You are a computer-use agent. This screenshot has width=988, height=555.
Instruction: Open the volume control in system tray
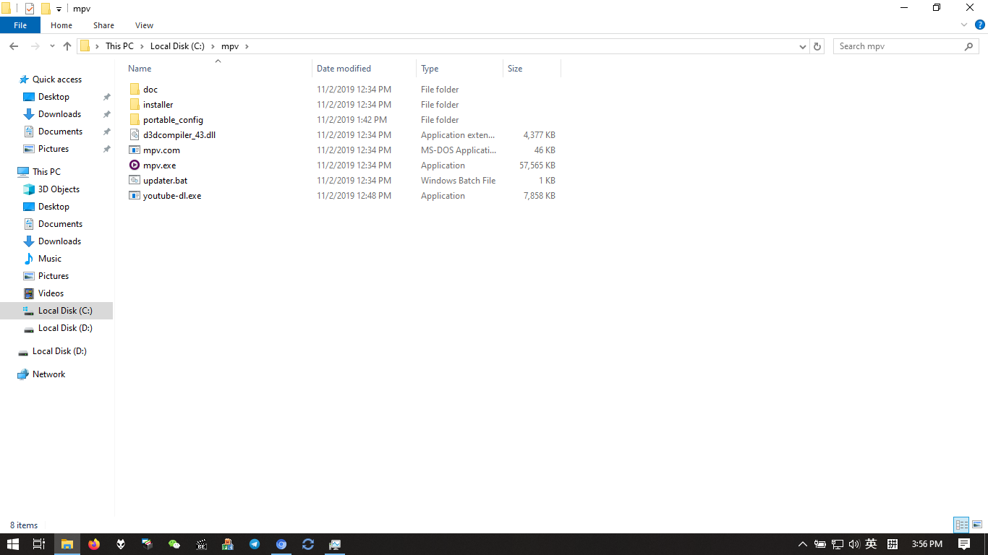coord(854,544)
